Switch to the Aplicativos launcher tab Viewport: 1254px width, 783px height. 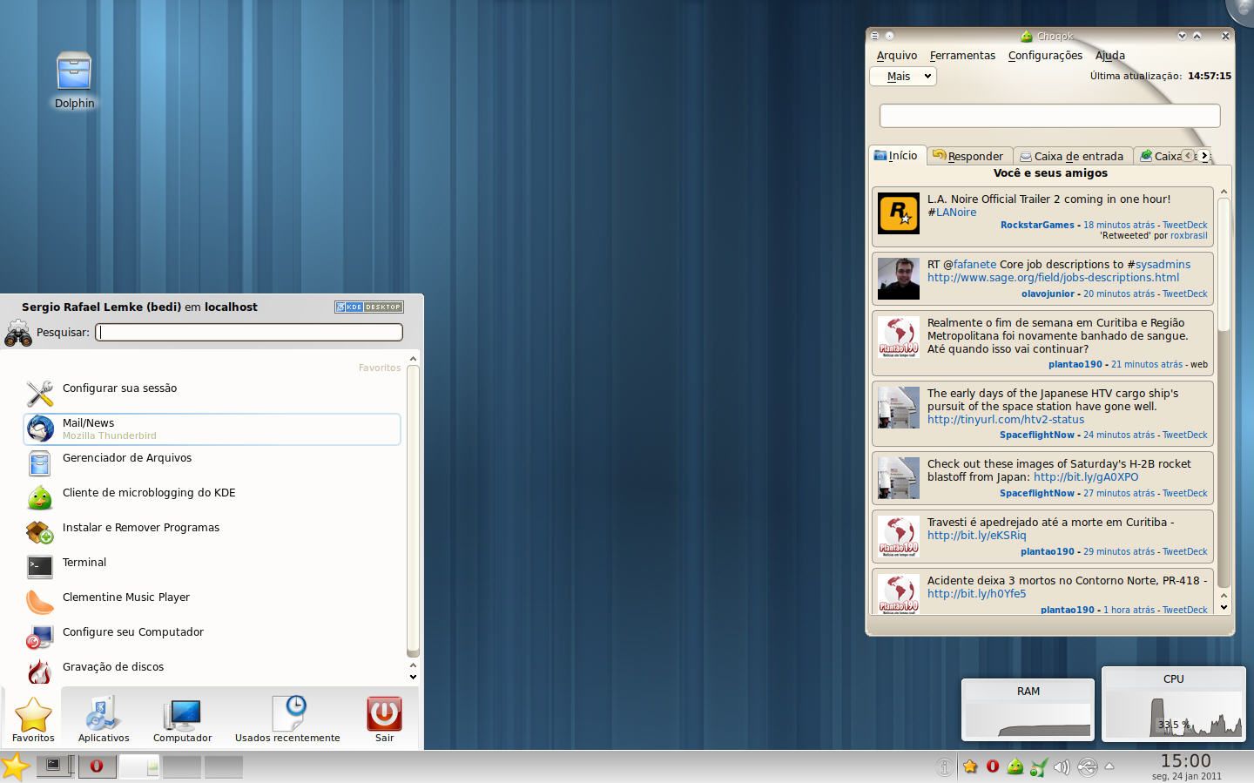pos(104,719)
